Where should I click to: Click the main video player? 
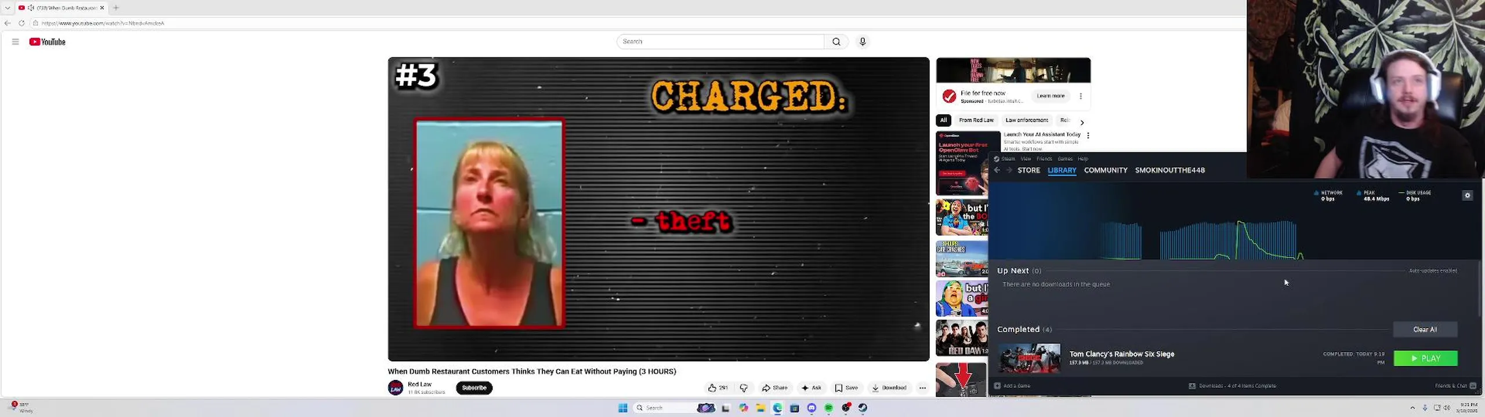click(658, 209)
